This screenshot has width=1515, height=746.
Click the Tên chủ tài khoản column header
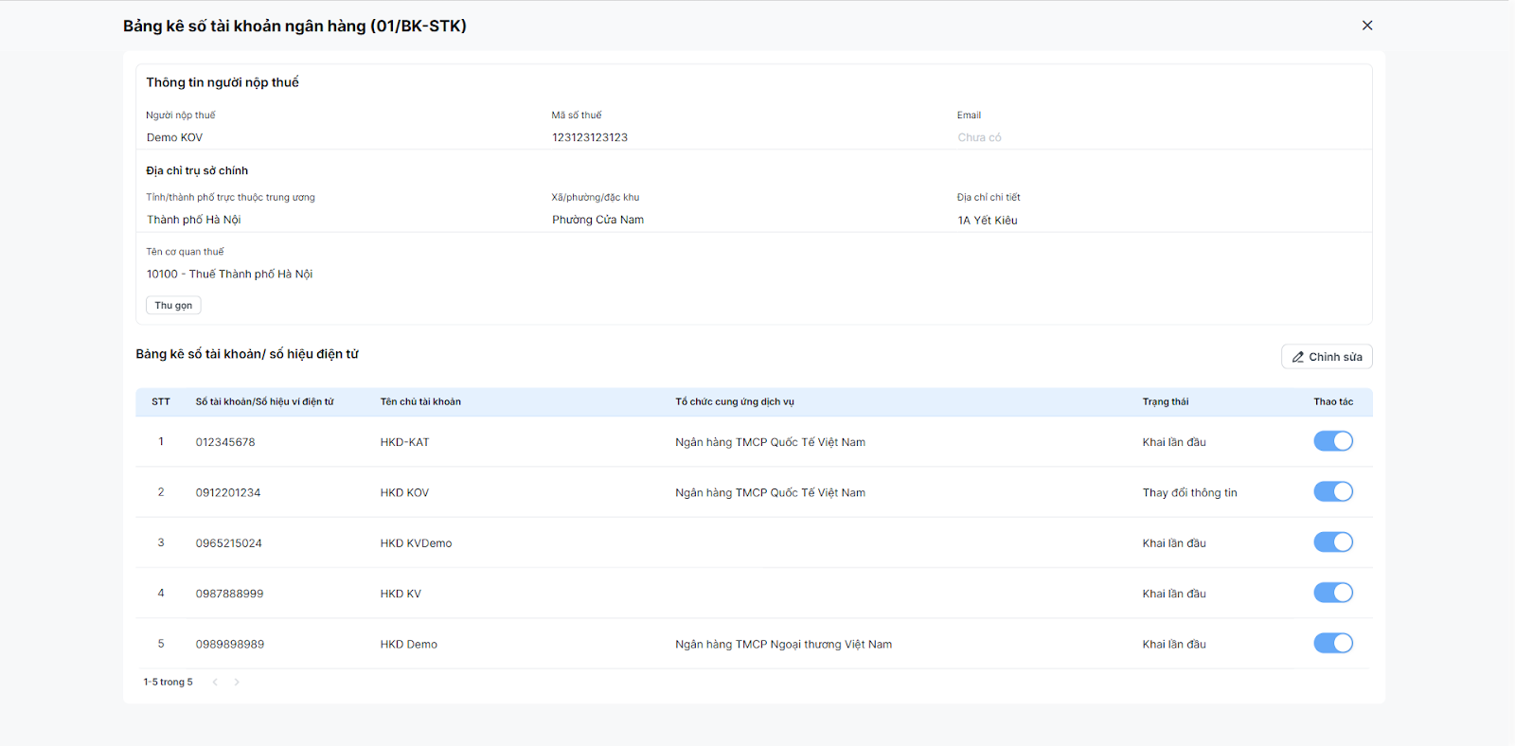click(x=420, y=401)
